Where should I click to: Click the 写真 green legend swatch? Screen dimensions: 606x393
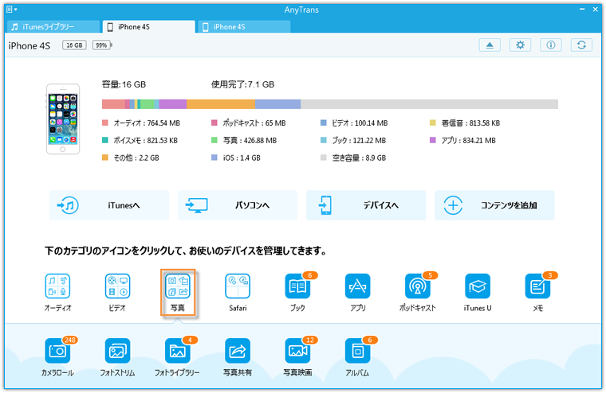coord(214,140)
